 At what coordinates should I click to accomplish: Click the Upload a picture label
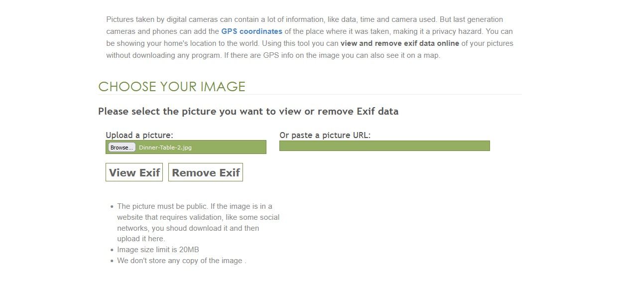139,135
